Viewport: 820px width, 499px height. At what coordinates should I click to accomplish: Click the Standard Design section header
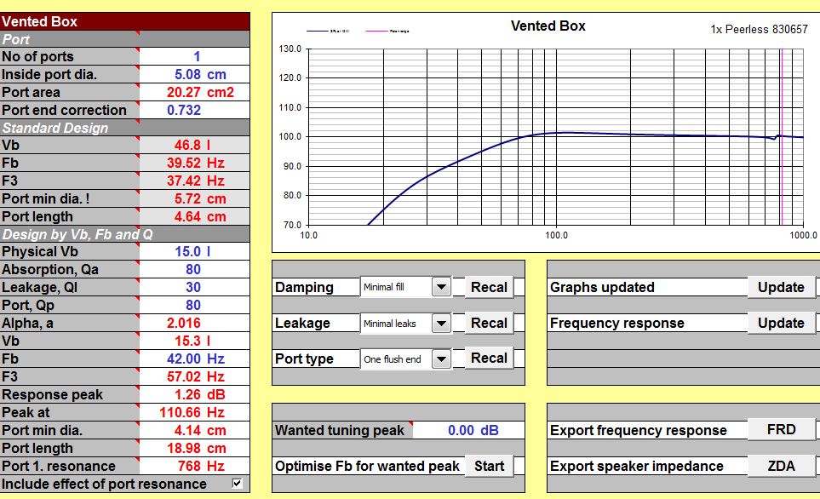(125, 128)
